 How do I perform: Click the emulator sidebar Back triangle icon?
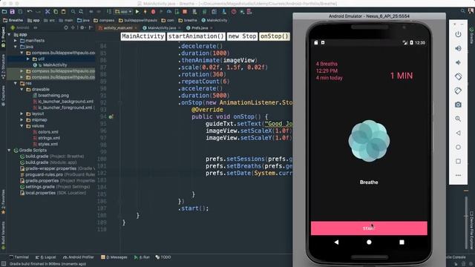click(458, 133)
